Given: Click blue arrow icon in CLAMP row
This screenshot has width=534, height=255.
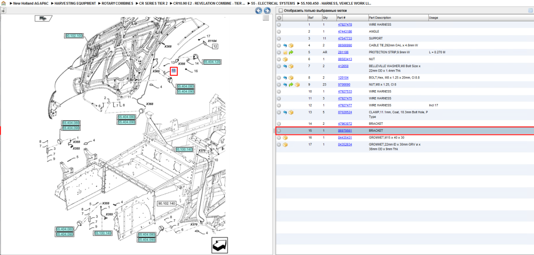Looking at the screenshot, I should tap(285, 112).
